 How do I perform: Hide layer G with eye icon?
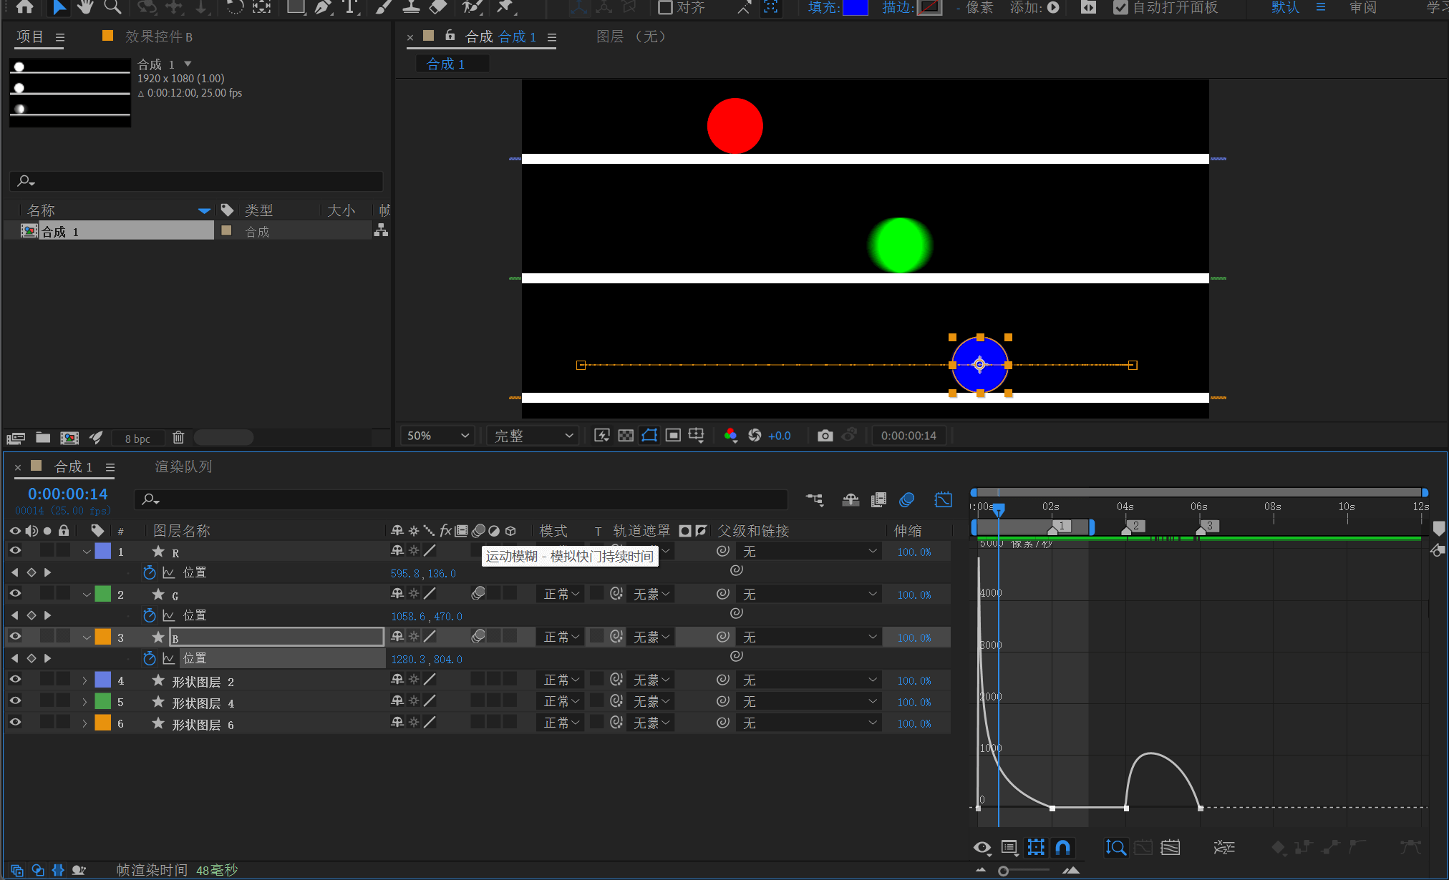point(15,593)
